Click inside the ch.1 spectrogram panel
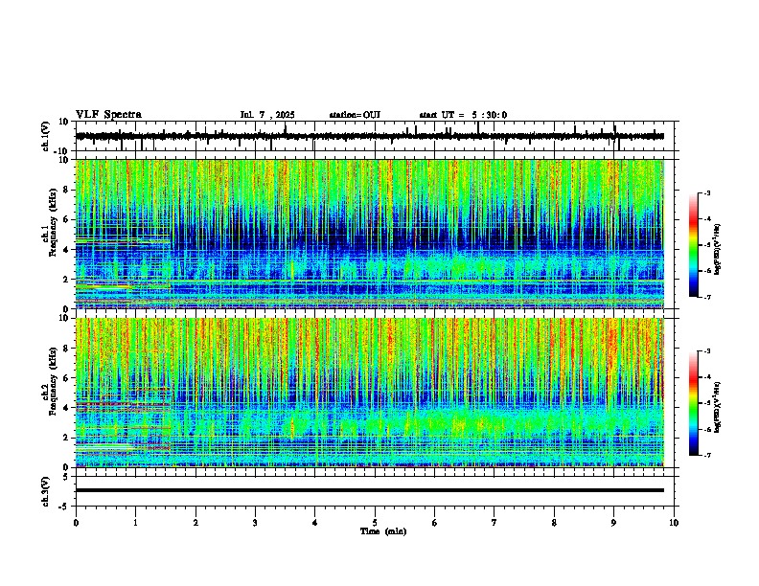 (370, 234)
